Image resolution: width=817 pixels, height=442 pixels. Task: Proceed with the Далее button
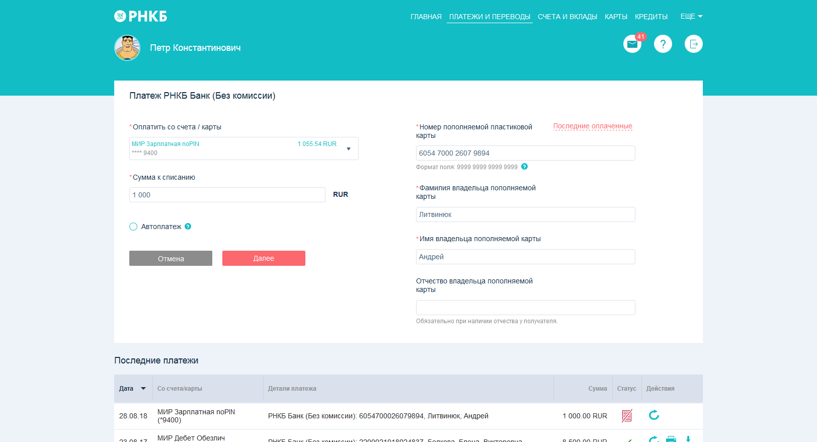tap(264, 258)
